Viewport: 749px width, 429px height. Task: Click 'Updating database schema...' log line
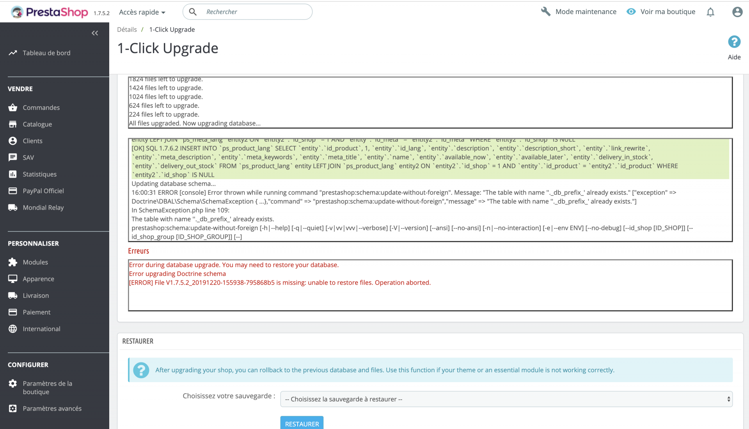click(x=174, y=183)
